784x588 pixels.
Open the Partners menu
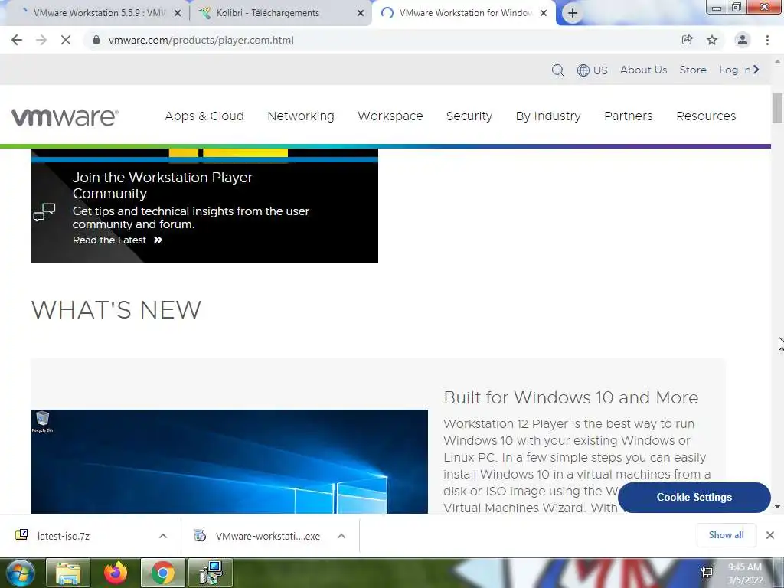point(629,116)
